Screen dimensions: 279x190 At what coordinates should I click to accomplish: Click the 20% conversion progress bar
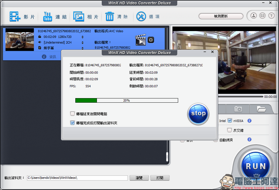pos(127,100)
